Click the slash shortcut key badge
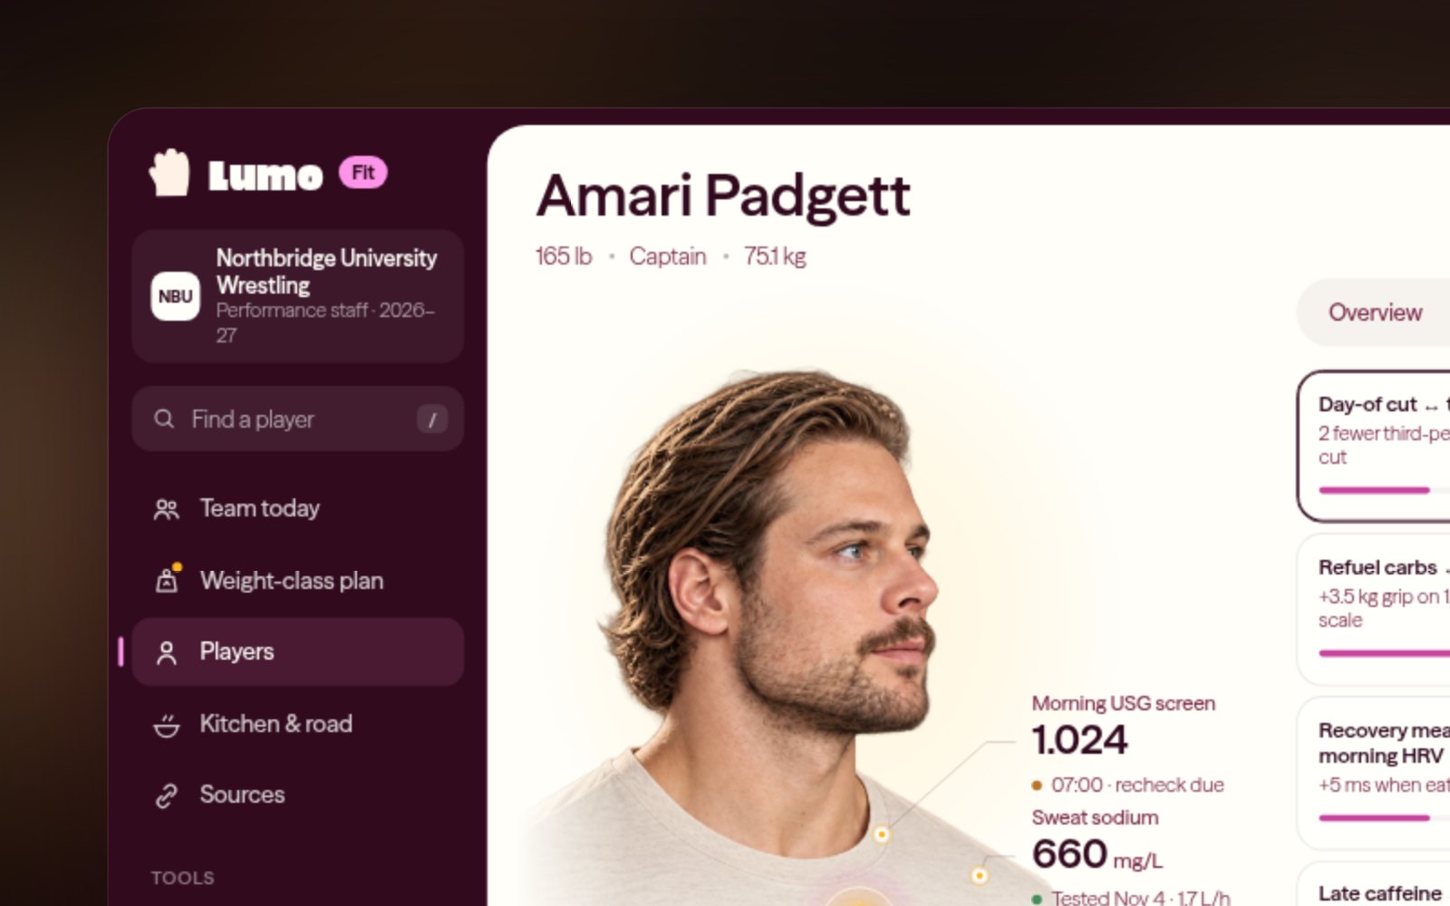 click(x=432, y=419)
